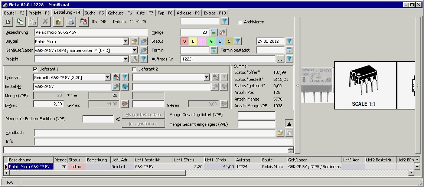424x187 pixels.
Task: Click into the Bezeichnung text field
Action: (91, 32)
